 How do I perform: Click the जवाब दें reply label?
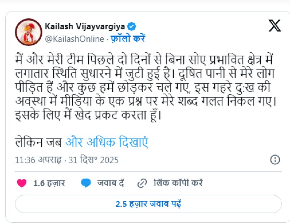(111, 183)
